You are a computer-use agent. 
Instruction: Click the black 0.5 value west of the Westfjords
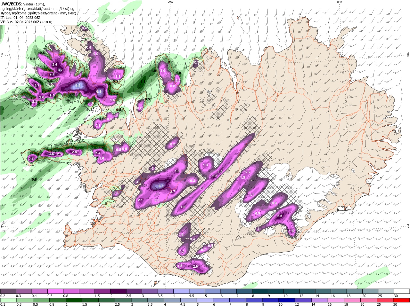click(33, 59)
